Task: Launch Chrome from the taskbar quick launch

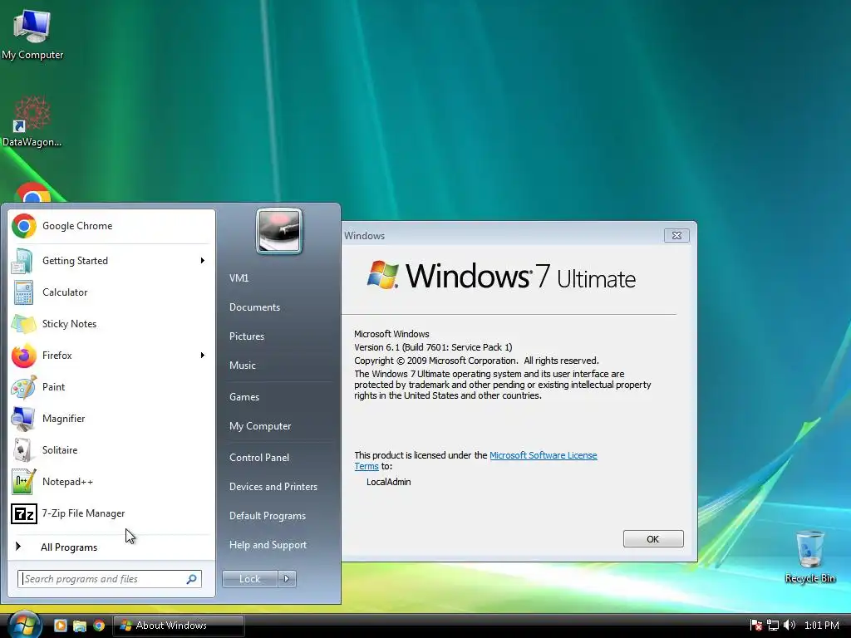Action: (99, 625)
